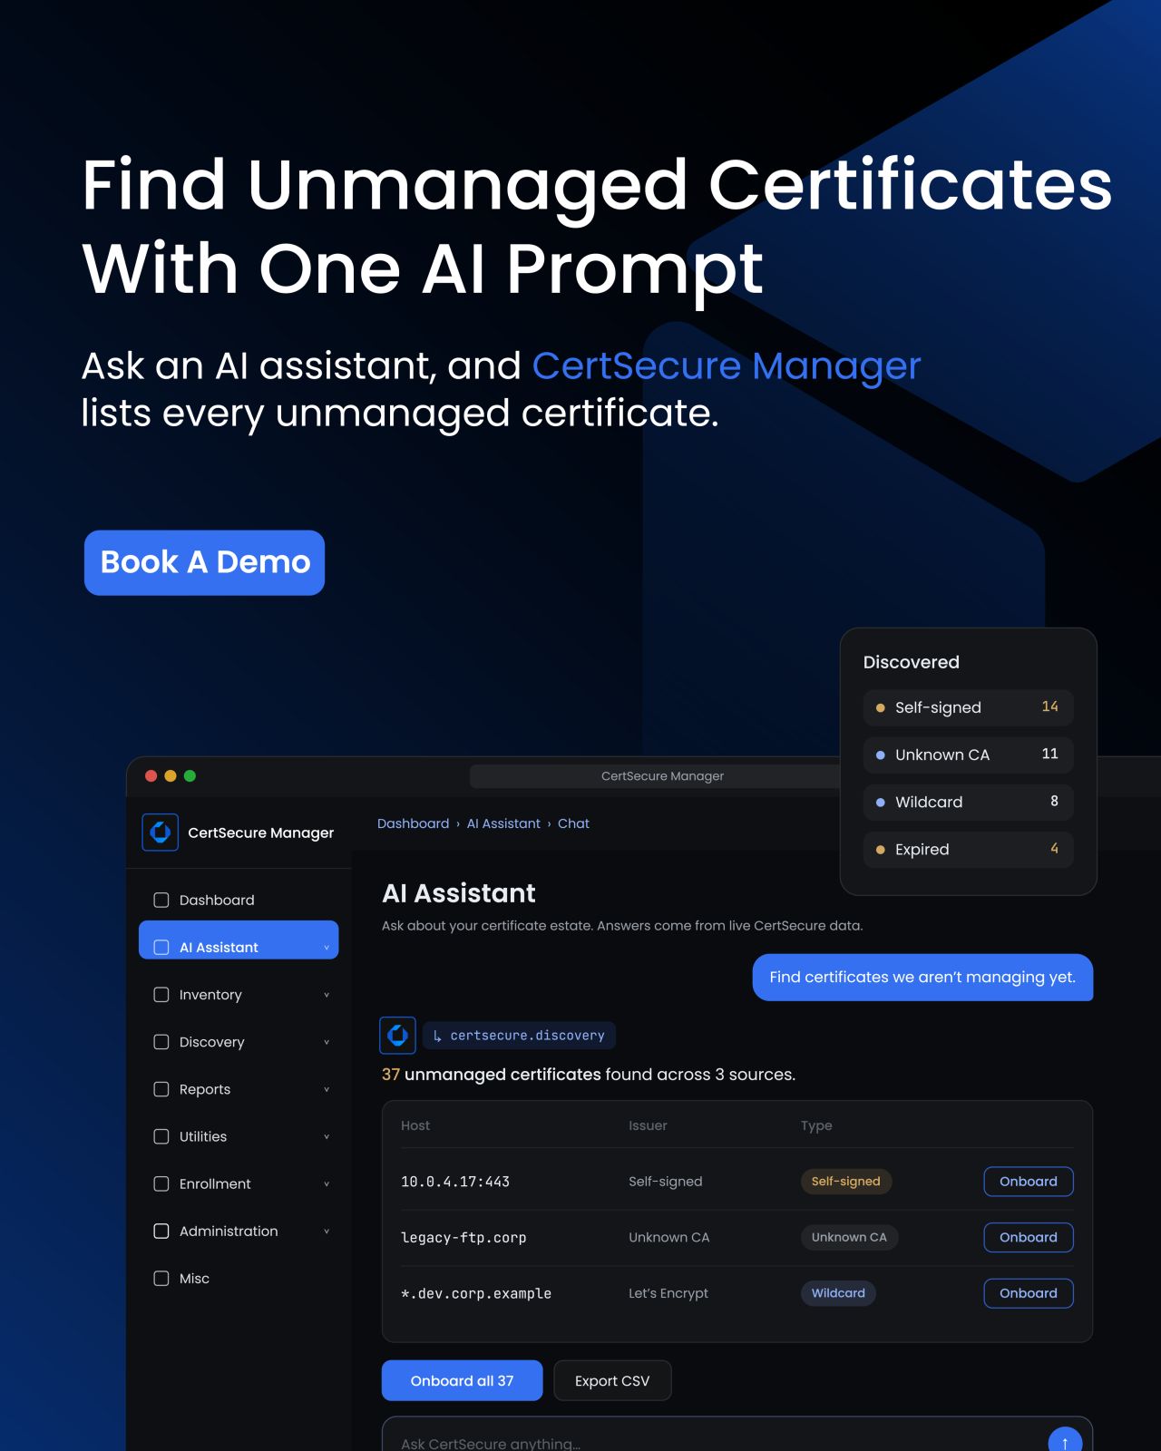Click the certsecure.discovery tool tag
The width and height of the screenshot is (1161, 1451).
pyautogui.click(x=519, y=1036)
